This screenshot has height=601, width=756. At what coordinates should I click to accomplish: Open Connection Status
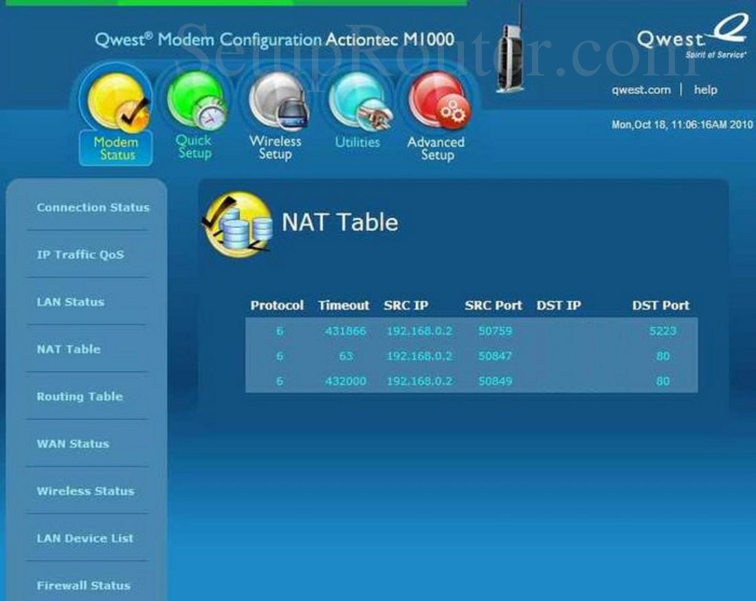(92, 207)
